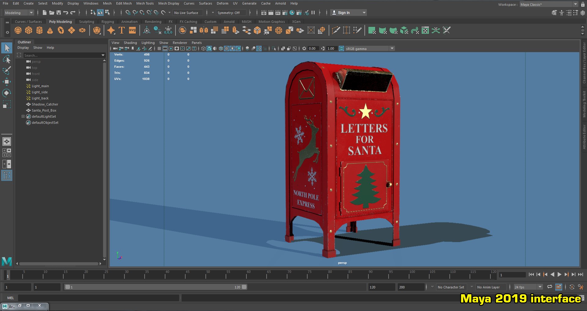This screenshot has height=311, width=587.
Task: Go to the start of playback range
Action: point(531,274)
